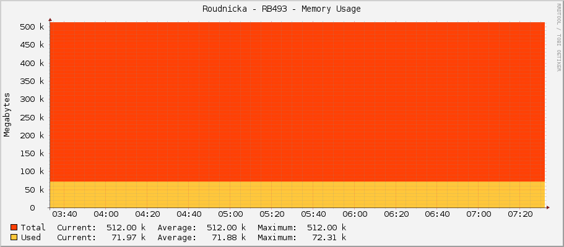Viewport: 564px width, 247px height.
Task: Click the 100 k y-axis label
Action: tap(33, 172)
